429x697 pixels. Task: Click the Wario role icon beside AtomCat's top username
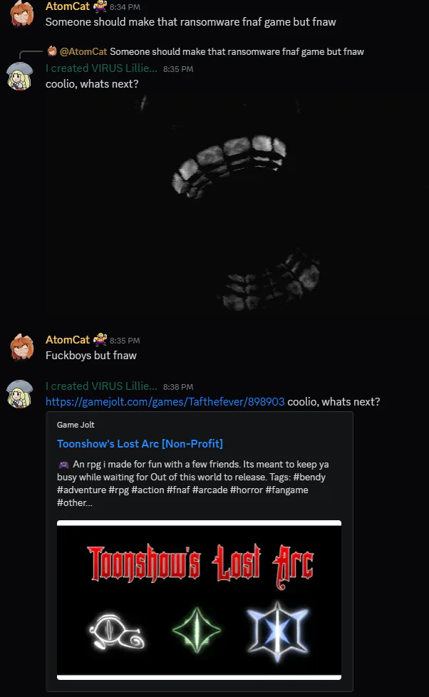100,6
